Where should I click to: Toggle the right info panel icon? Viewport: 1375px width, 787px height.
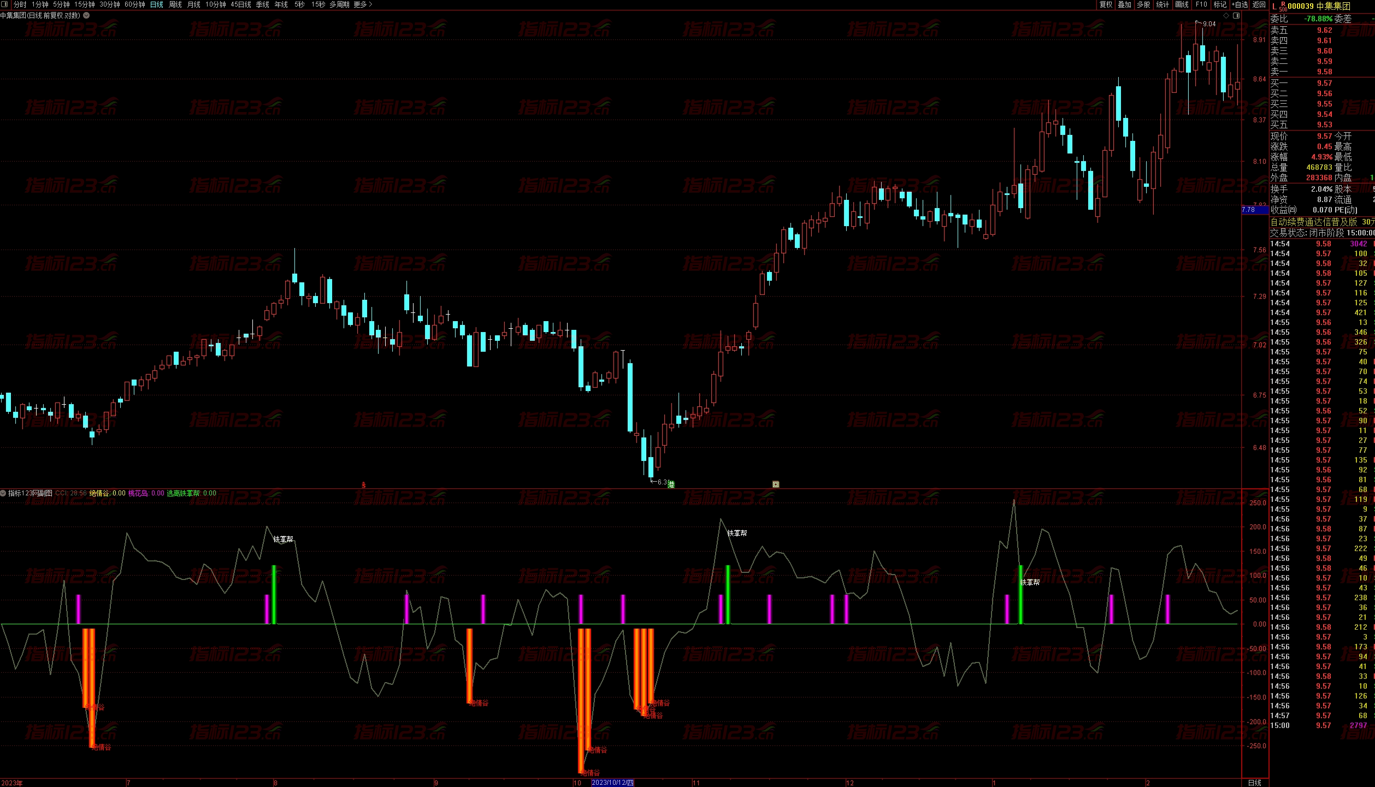pos(1236,15)
